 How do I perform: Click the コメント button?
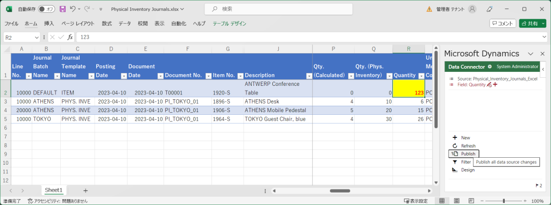(x=503, y=24)
